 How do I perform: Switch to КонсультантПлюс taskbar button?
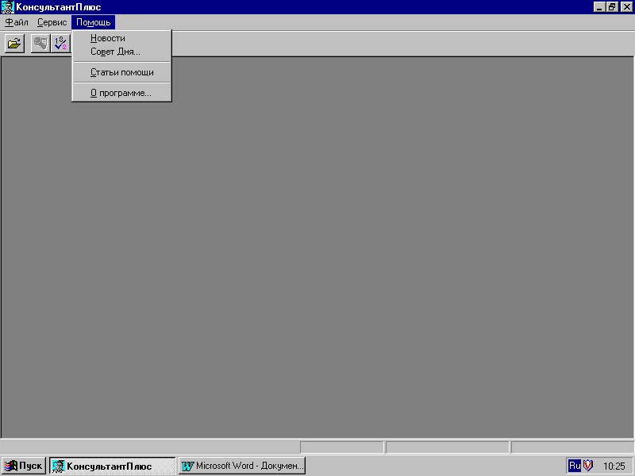click(x=113, y=466)
